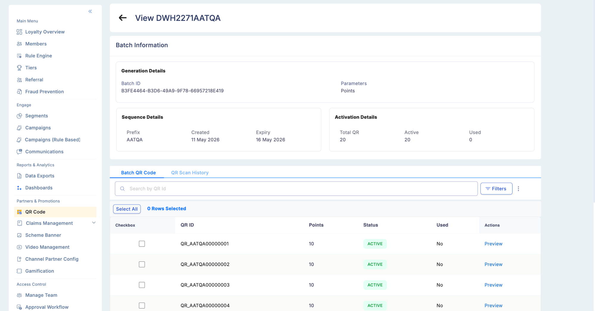
Task: Focus the Search by QR Id field
Action: pyautogui.click(x=296, y=189)
